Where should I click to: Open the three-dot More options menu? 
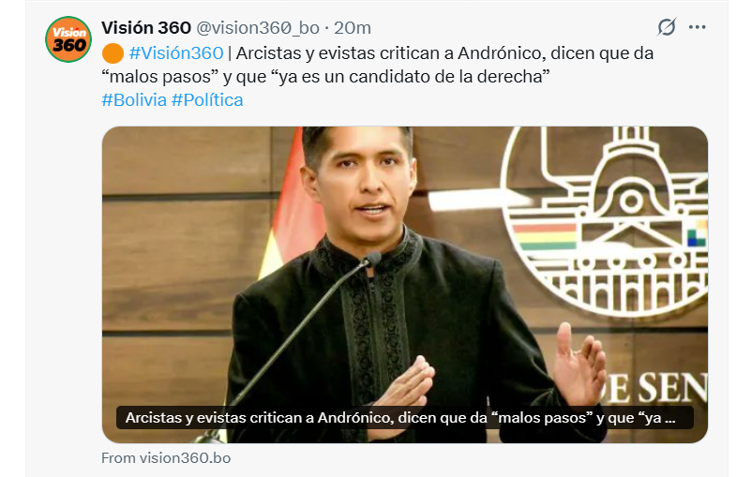(697, 27)
